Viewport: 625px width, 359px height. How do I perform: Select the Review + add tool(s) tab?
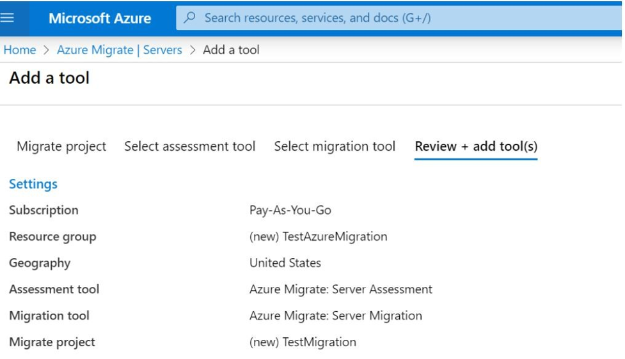point(476,146)
